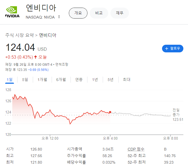The width and height of the screenshot is (188, 168).
Task: Click the 최저 value 121.80
Action: click(36, 162)
